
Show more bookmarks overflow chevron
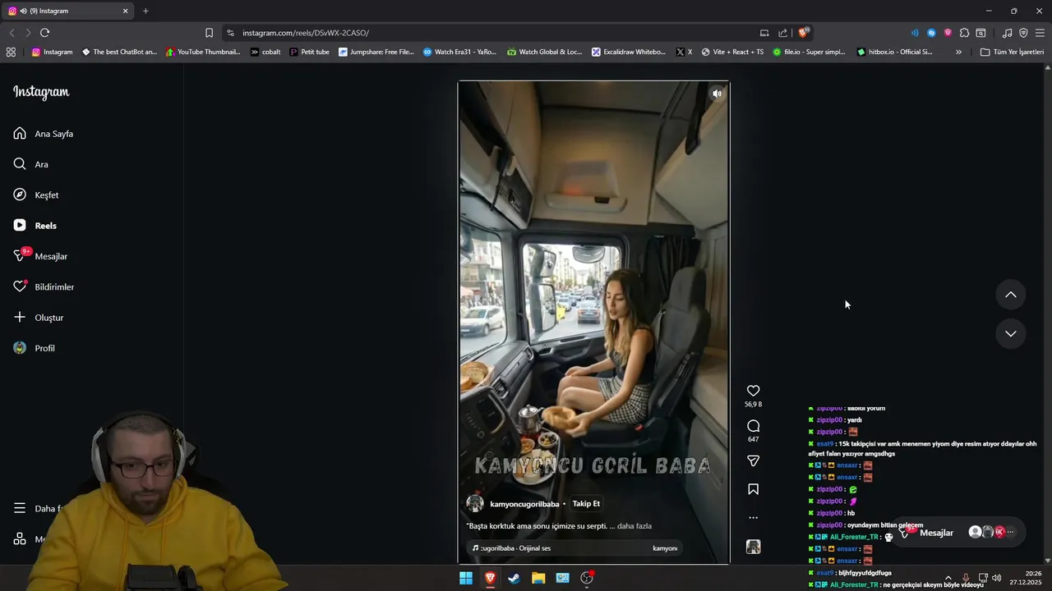click(958, 52)
